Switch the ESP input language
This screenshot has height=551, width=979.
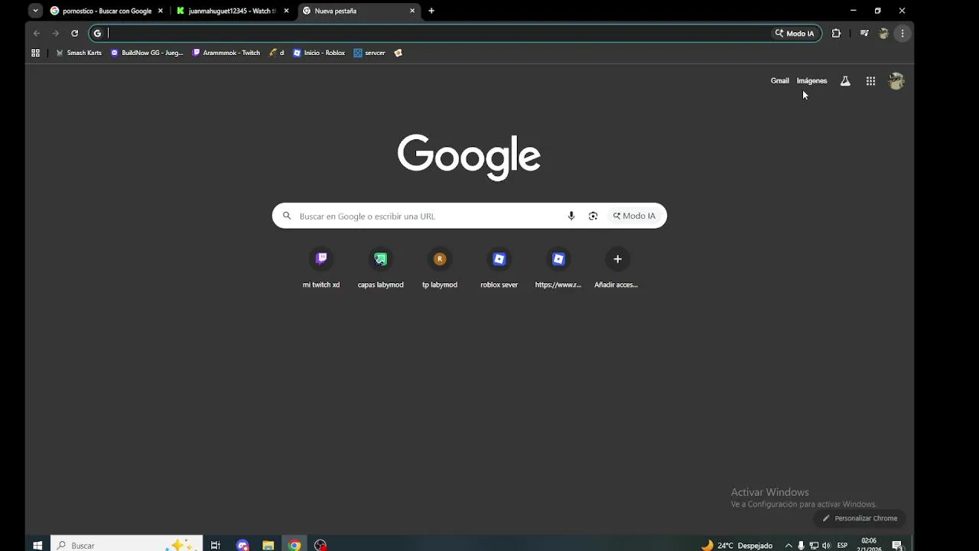click(842, 545)
